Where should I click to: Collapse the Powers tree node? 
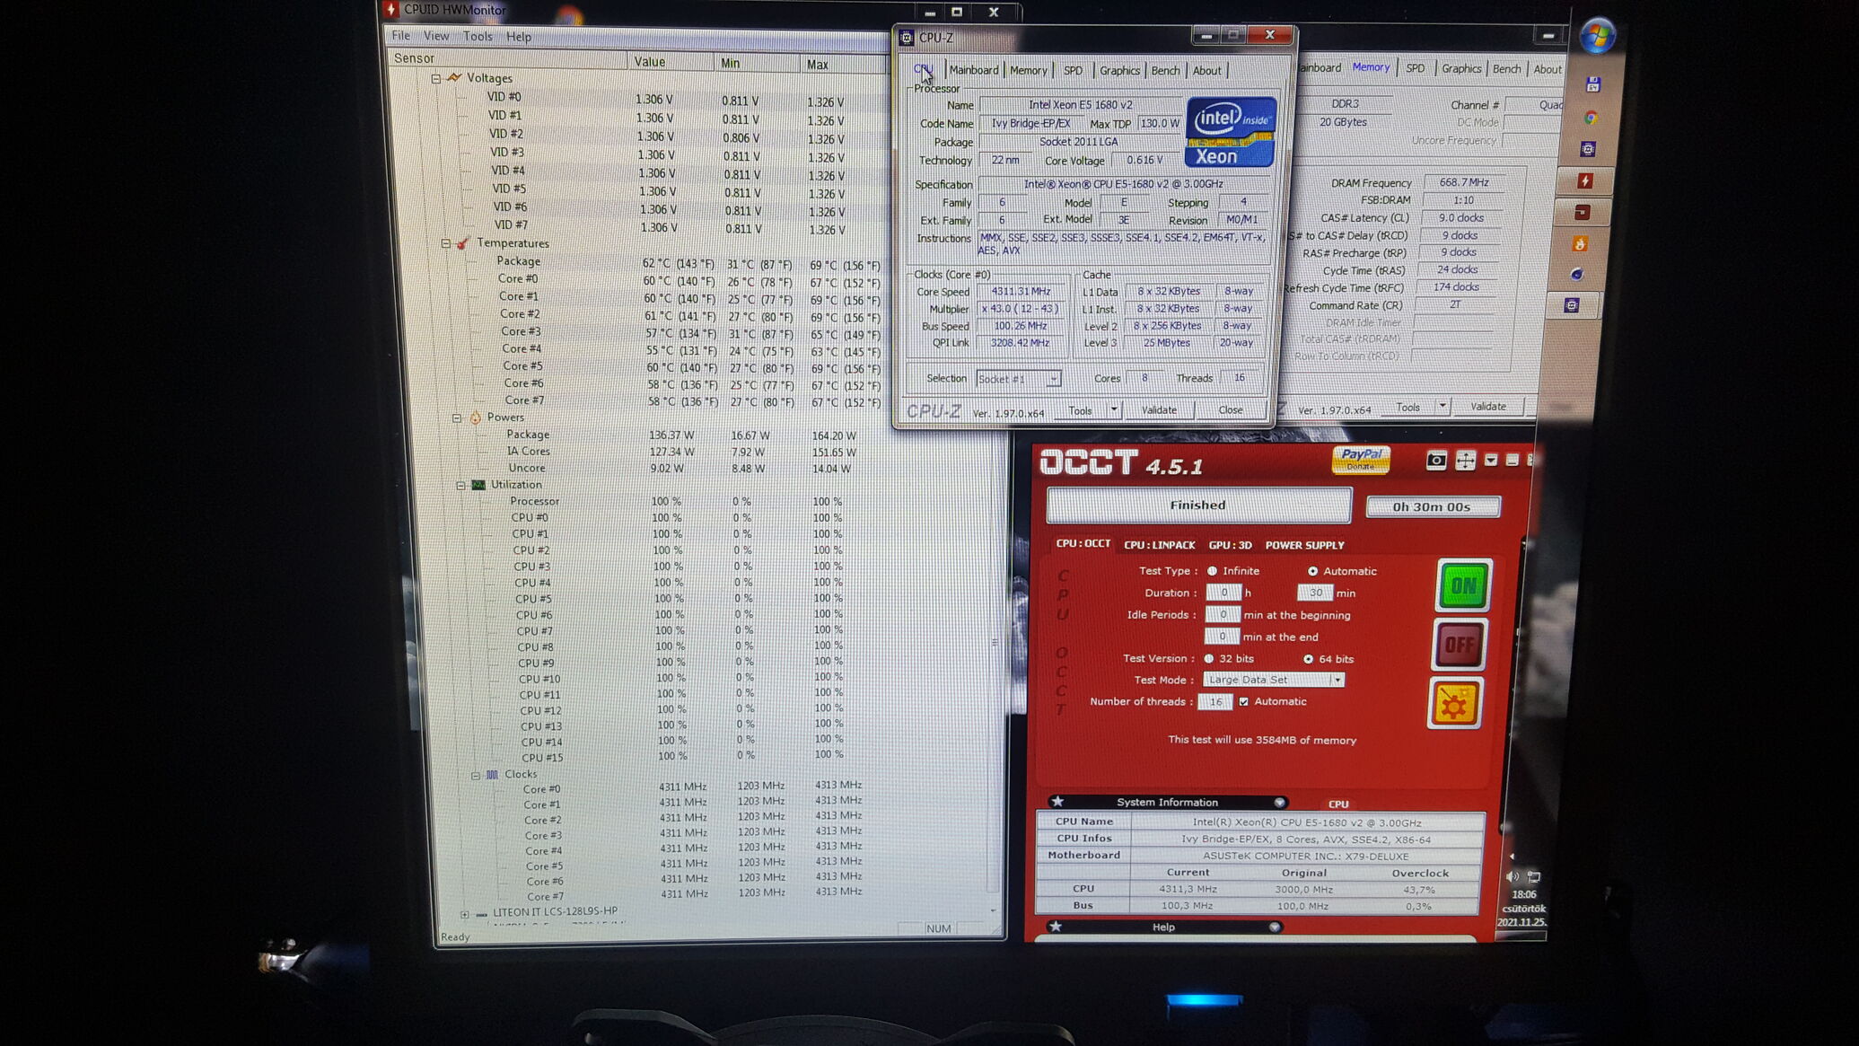[457, 418]
